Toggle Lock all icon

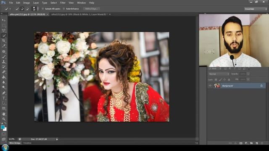(229, 80)
